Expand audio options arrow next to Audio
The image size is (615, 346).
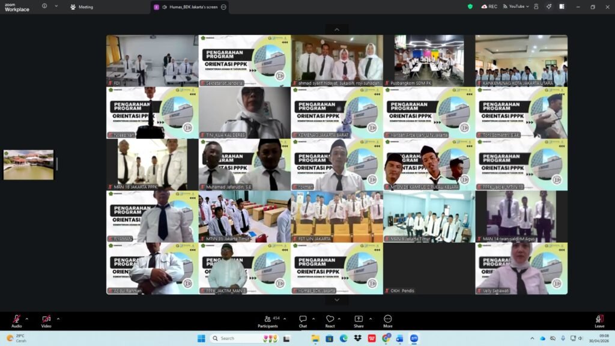[x=28, y=318]
